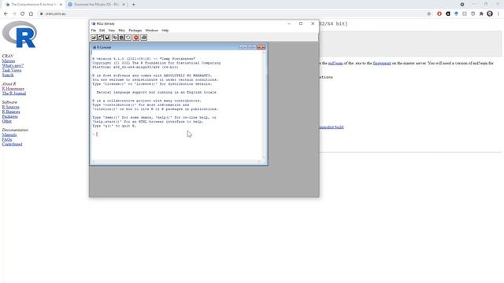Open the What's new? link
Viewport: 504px width, 283px height.
[13, 65]
